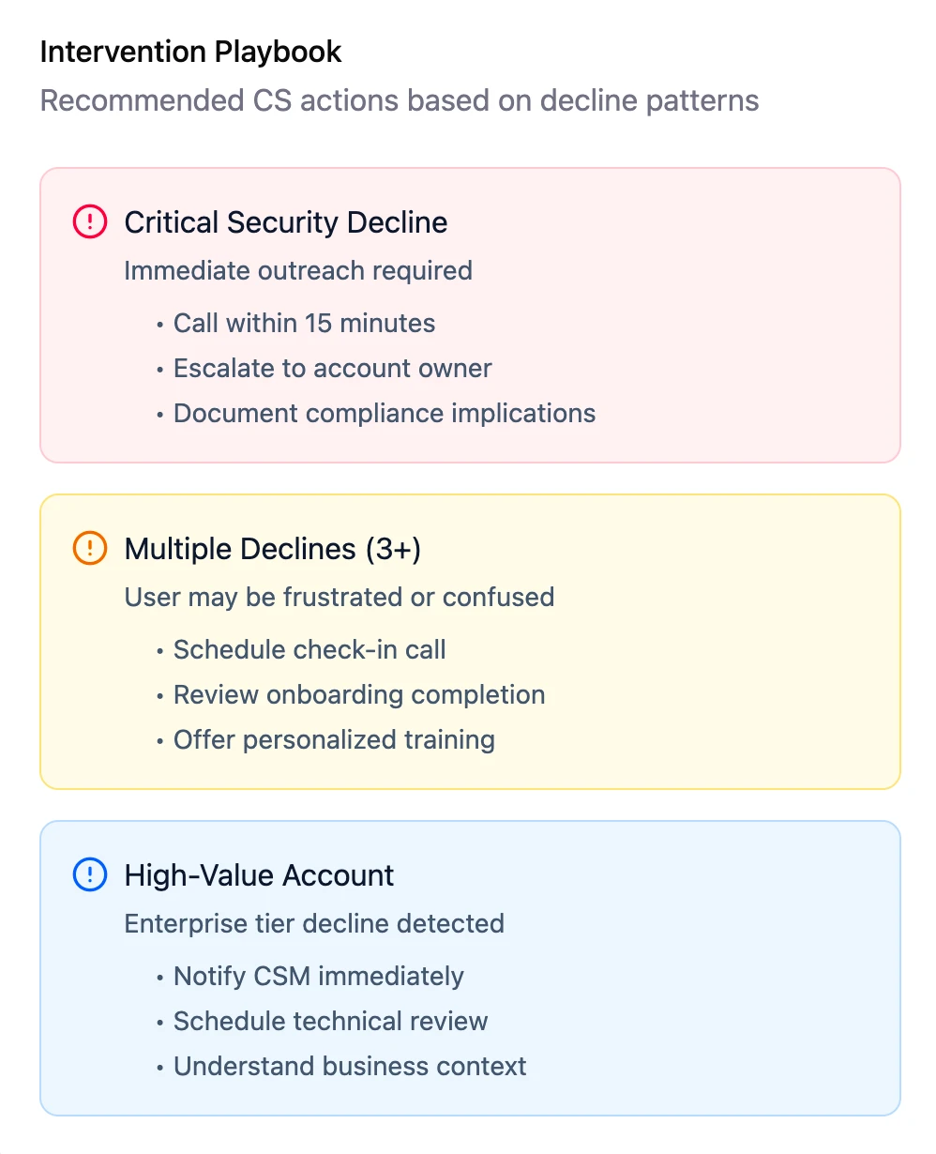Image resolution: width=936 pixels, height=1154 pixels.
Task: Select Document compliance implications list item
Action: click(385, 414)
